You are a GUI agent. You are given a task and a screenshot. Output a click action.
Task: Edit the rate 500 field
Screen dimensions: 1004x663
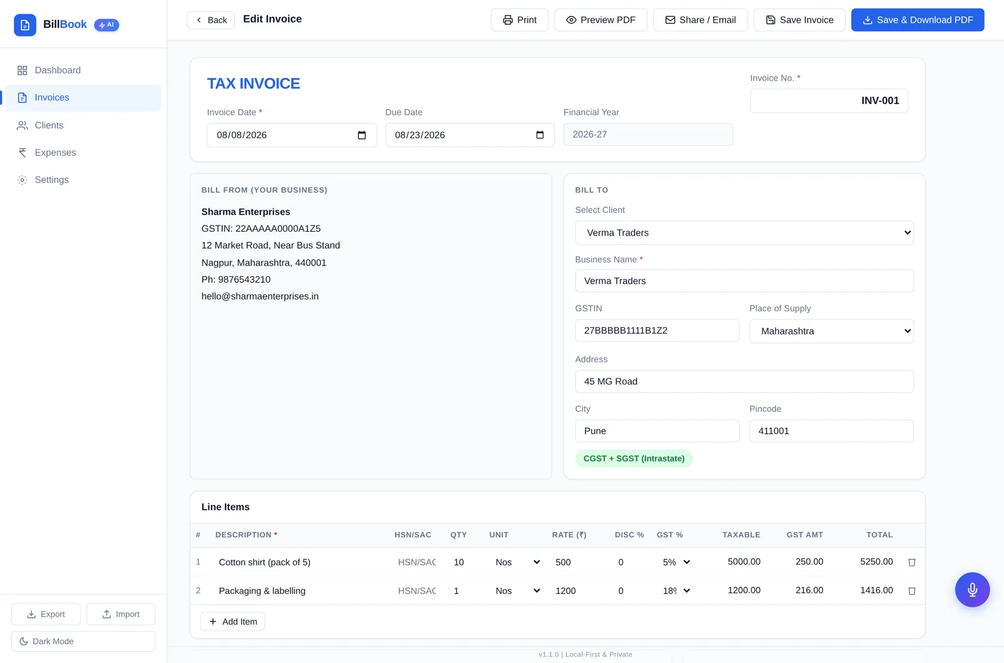pyautogui.click(x=577, y=562)
